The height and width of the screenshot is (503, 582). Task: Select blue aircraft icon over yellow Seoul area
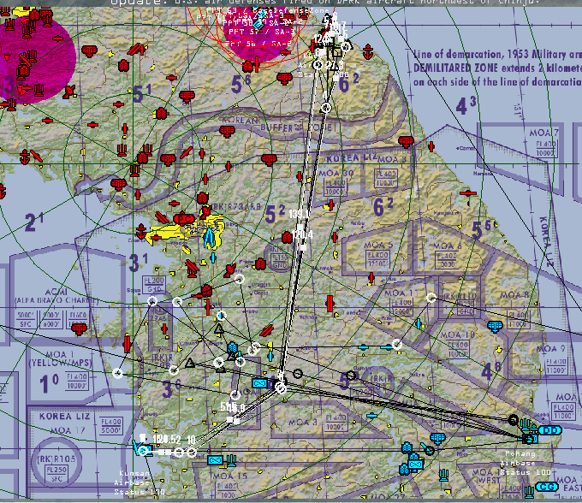pos(209,238)
